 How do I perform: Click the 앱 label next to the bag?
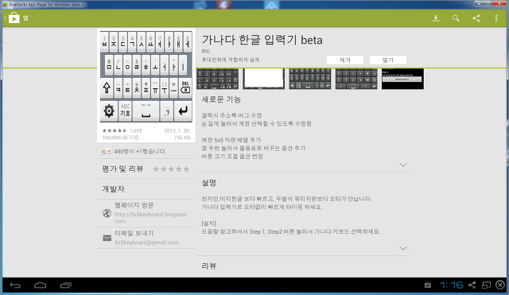tap(25, 17)
